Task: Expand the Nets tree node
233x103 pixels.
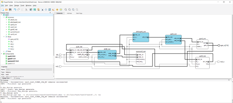Action: [x=4, y=51]
